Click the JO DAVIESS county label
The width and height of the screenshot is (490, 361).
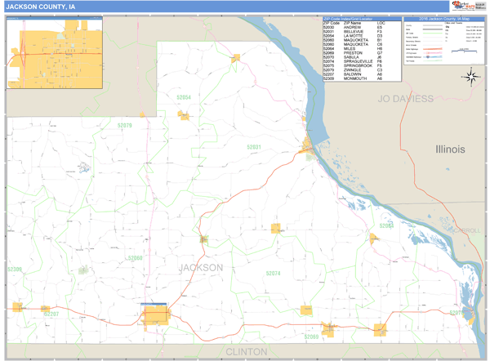point(406,99)
